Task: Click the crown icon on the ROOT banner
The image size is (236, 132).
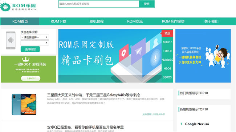Action: click(26, 59)
